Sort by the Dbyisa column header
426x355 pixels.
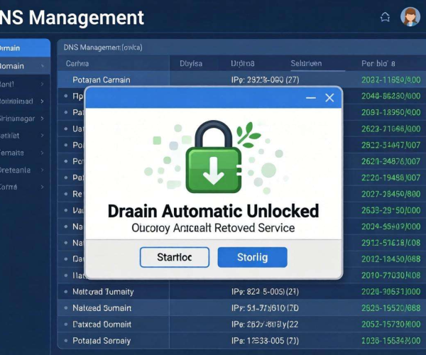pos(191,64)
